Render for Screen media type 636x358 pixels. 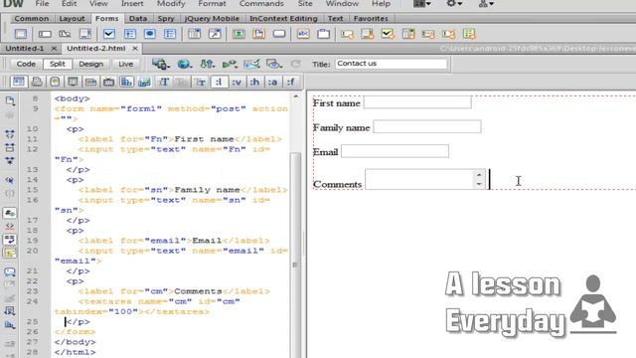[19, 82]
